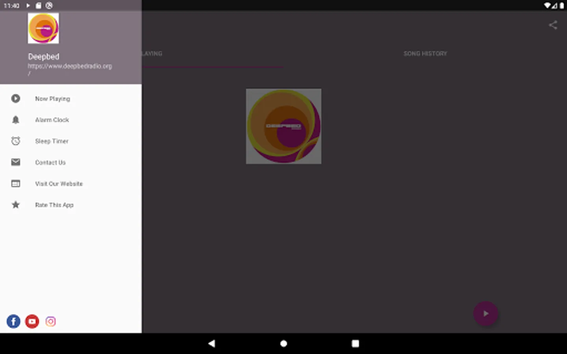
Task: Click the web page icon beside Visit Our Website
Action: point(16,184)
